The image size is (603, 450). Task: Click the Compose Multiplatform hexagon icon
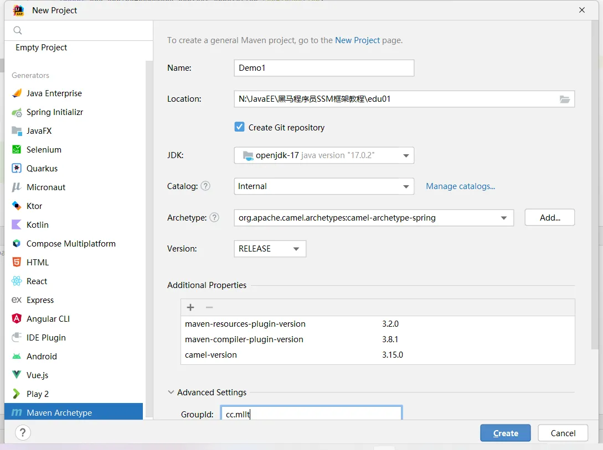point(17,243)
